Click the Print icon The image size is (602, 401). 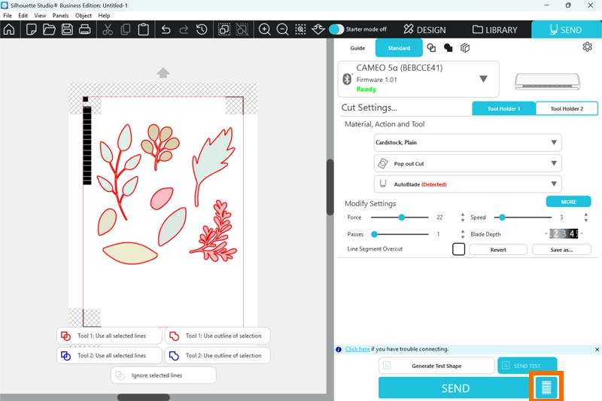click(x=85, y=30)
